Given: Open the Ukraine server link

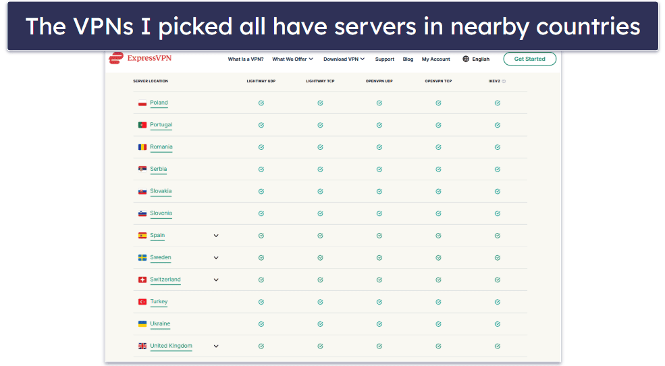Looking at the screenshot, I should 160,323.
